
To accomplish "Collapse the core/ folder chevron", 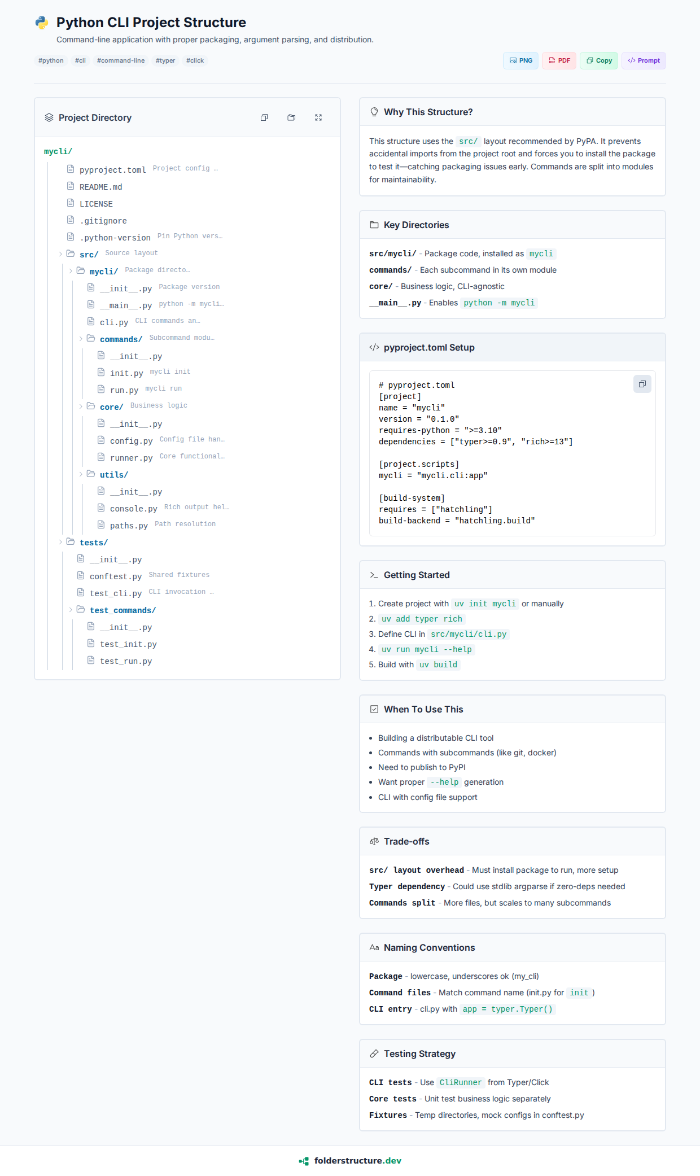I will 81,406.
